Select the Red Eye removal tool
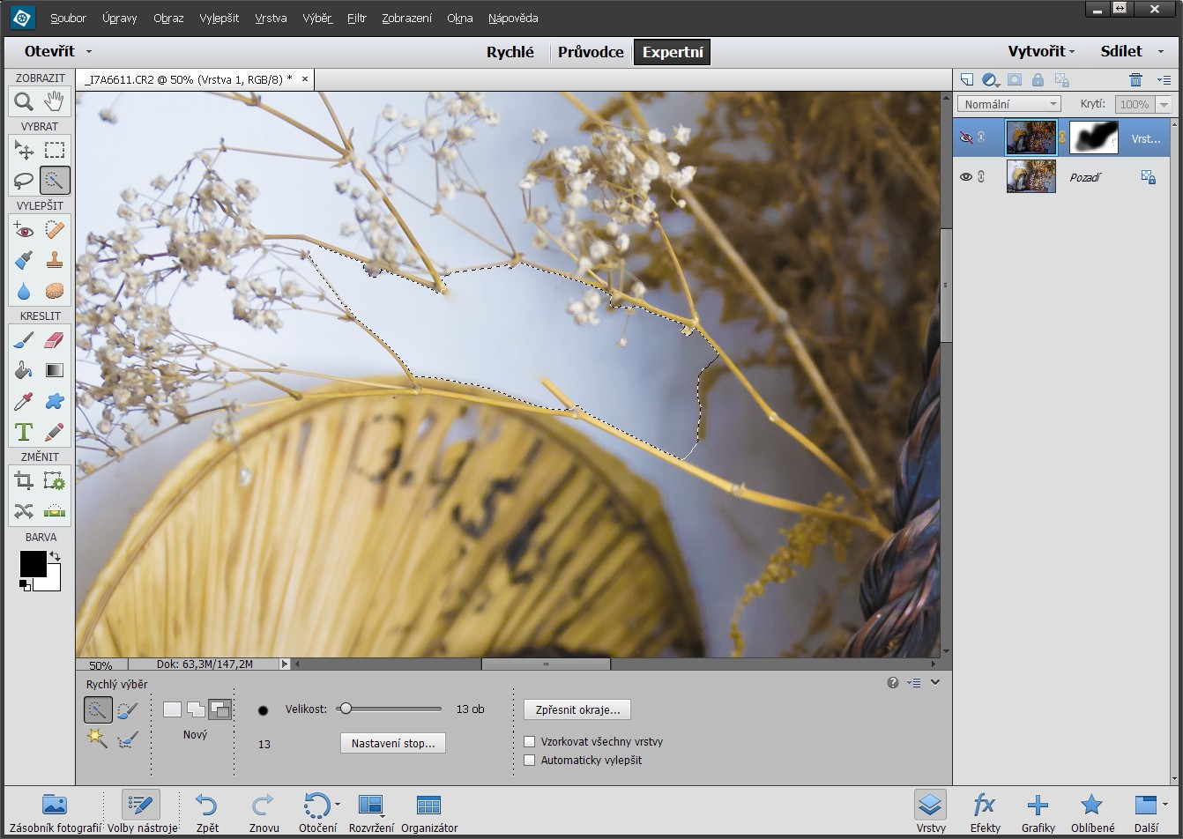The height and width of the screenshot is (839, 1183). click(x=24, y=230)
